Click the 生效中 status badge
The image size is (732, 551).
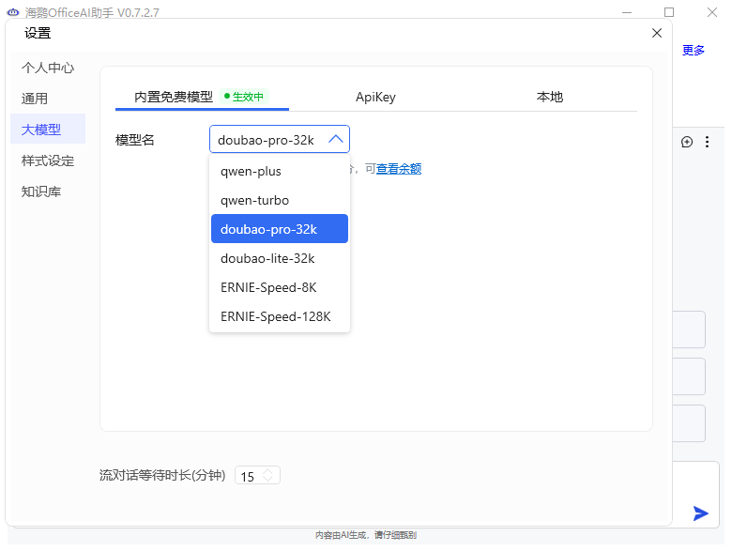click(244, 97)
